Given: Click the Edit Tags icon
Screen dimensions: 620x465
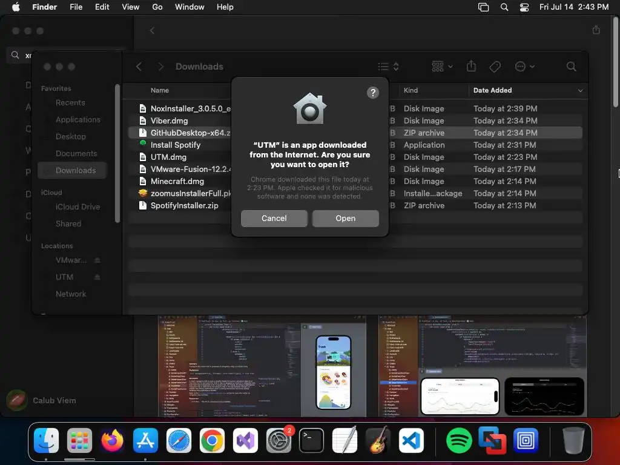Looking at the screenshot, I should [495, 67].
